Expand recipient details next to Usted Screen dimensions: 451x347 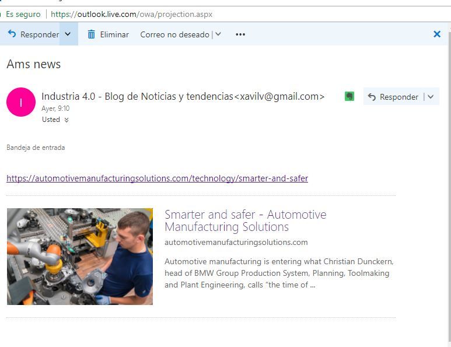tap(67, 120)
